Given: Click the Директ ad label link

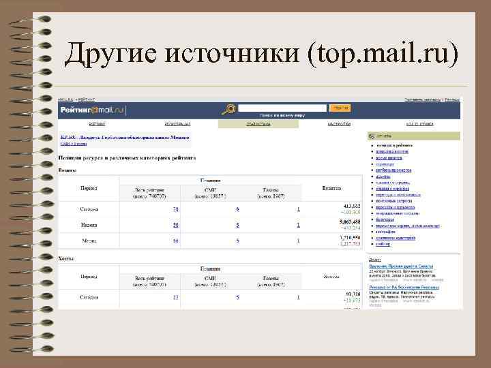Looking at the screenshot, I should (x=375, y=260).
